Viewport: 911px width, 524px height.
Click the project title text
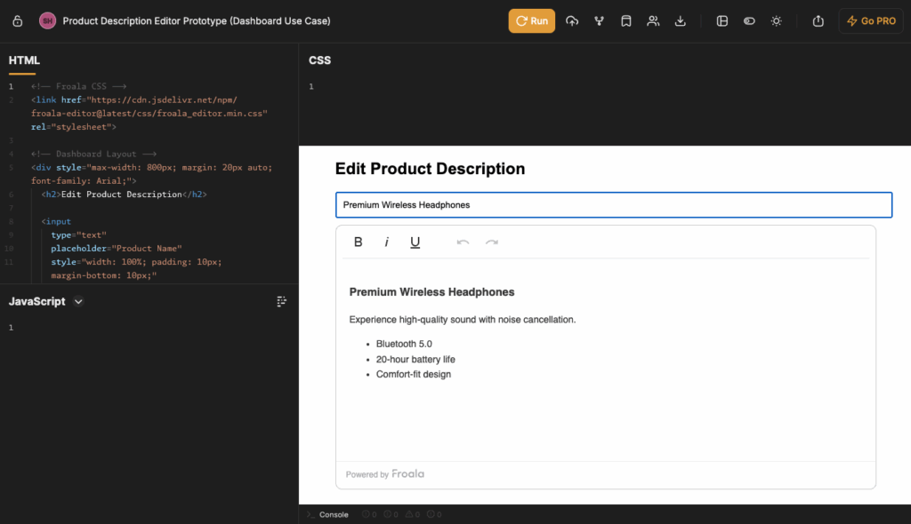tap(197, 21)
